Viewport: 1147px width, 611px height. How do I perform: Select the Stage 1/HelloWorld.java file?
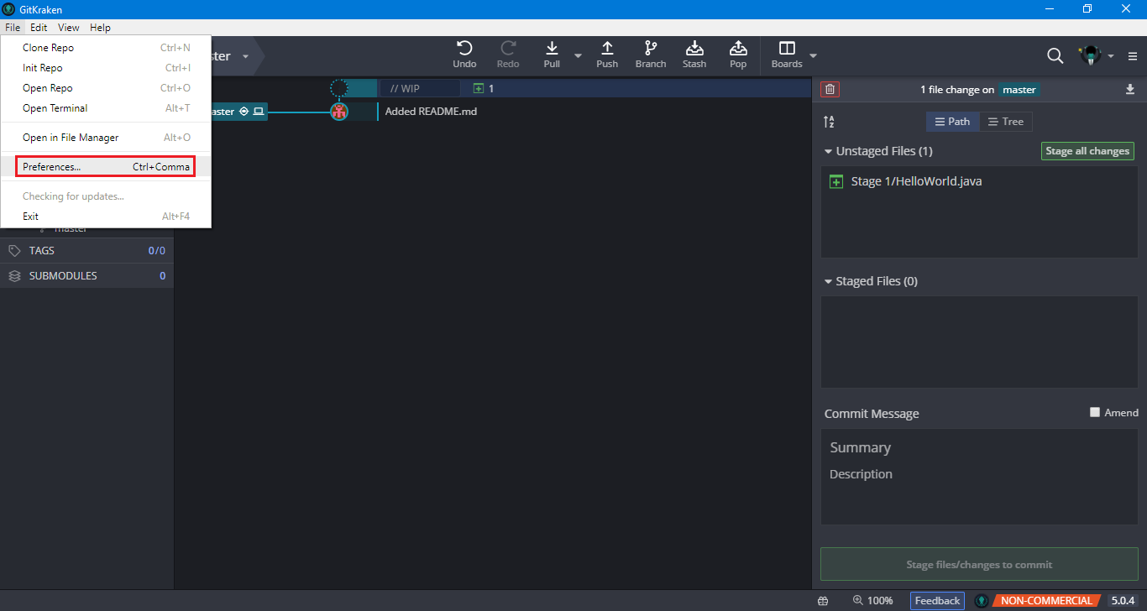click(x=979, y=181)
